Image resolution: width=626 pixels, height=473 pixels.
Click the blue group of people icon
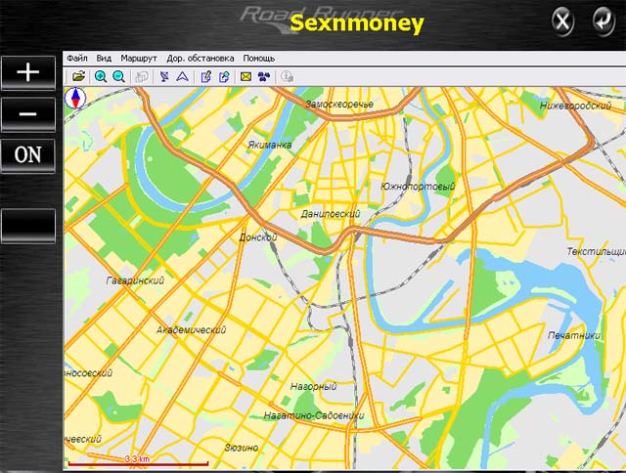264,76
